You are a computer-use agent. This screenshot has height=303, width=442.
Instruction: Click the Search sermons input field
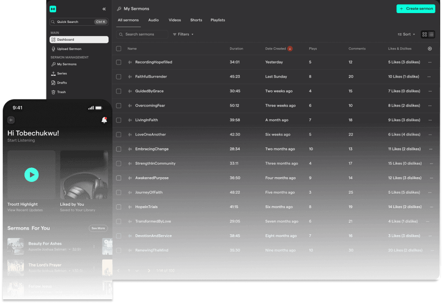(x=143, y=34)
